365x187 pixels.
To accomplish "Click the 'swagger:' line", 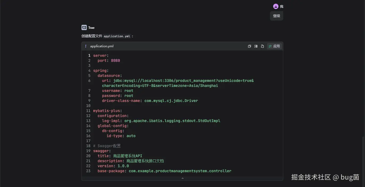I will 102,151.
